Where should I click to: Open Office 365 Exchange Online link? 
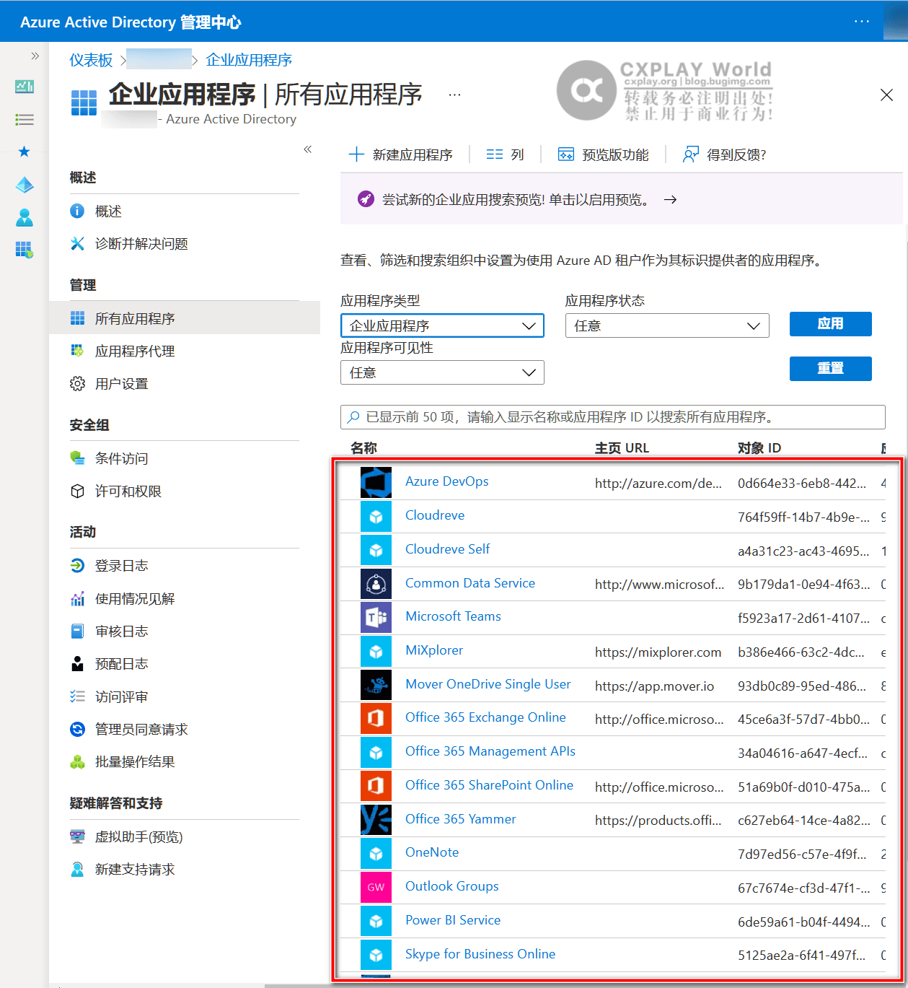pyautogui.click(x=485, y=717)
